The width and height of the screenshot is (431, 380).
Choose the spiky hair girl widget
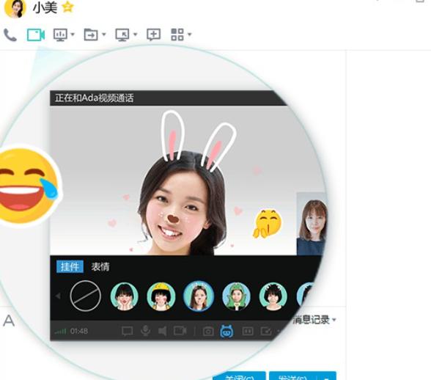[x=273, y=296]
